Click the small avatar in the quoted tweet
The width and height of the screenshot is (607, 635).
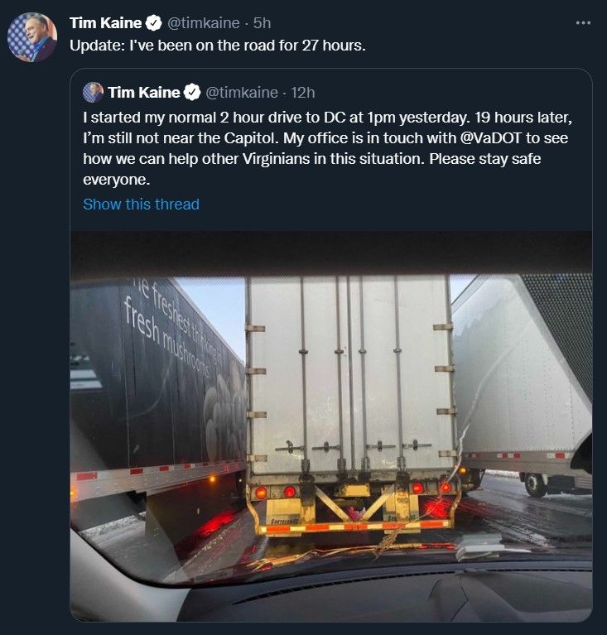tap(94, 92)
